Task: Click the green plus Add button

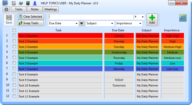Action: click(x=152, y=20)
